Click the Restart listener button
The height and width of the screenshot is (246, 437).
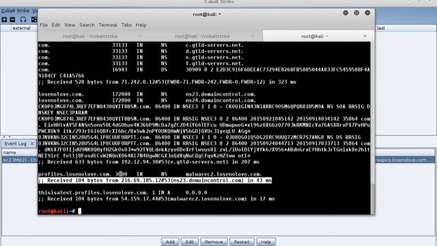pyautogui.click(x=242, y=242)
